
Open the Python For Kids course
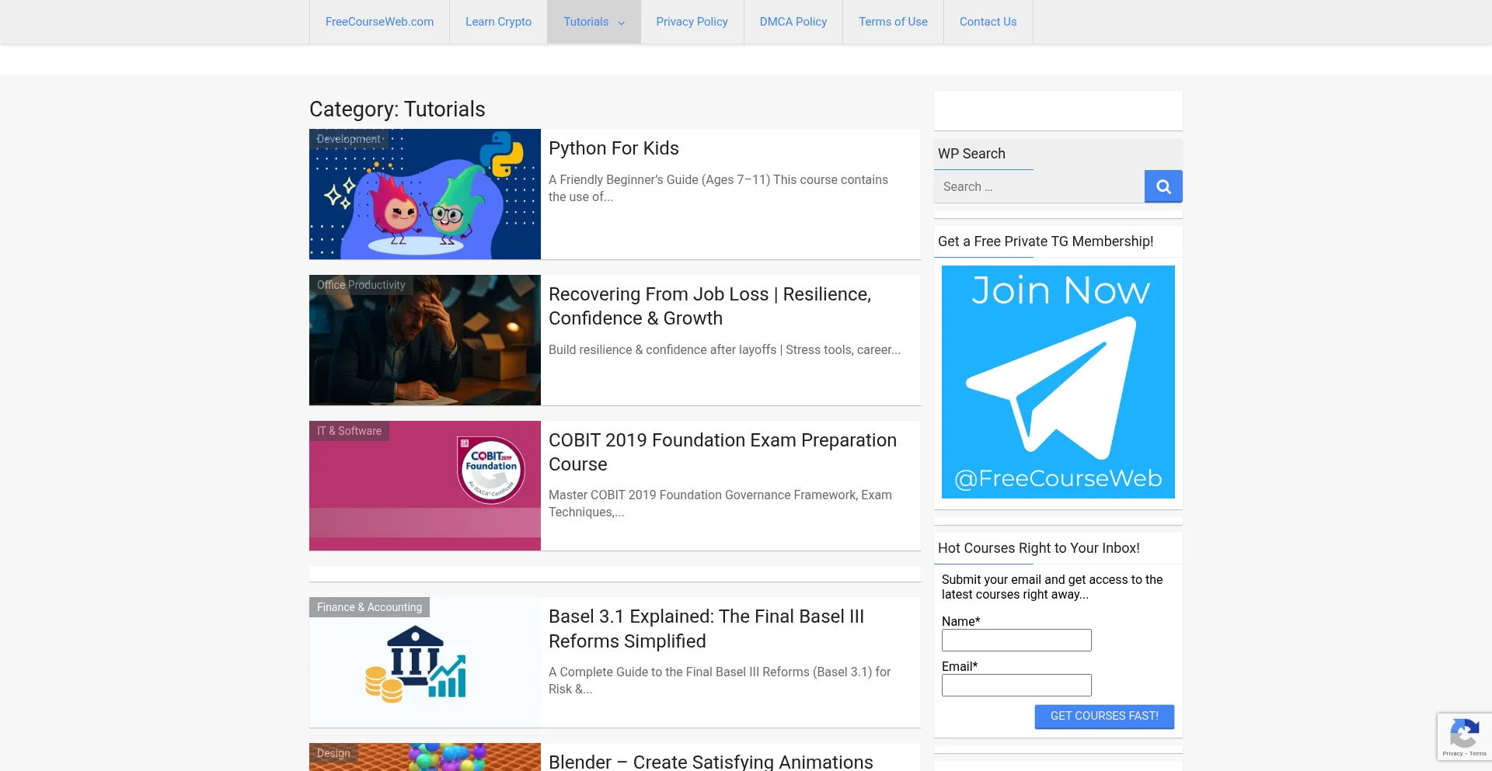point(613,148)
